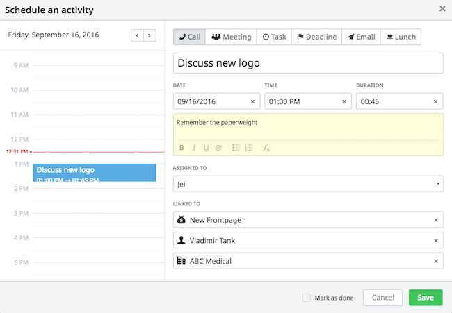
Task: Switch to the Lunch activity tab
Action: (401, 37)
